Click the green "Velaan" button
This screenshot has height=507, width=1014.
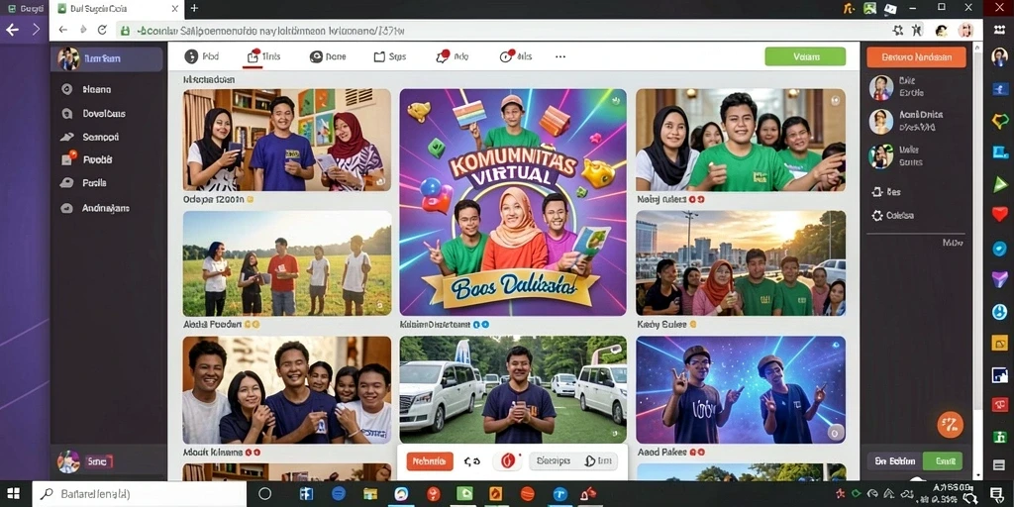coord(805,56)
